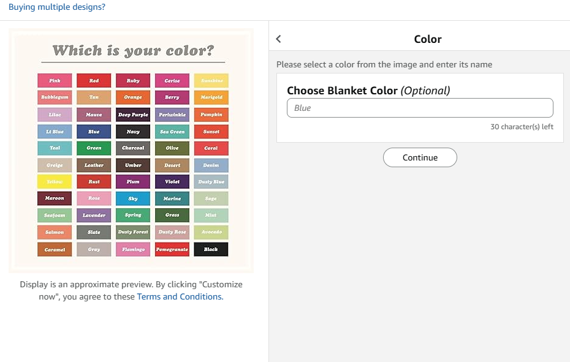Viewport: 570px width, 362px height.
Task: Click the Deep Purple swatch
Action: coord(133,115)
